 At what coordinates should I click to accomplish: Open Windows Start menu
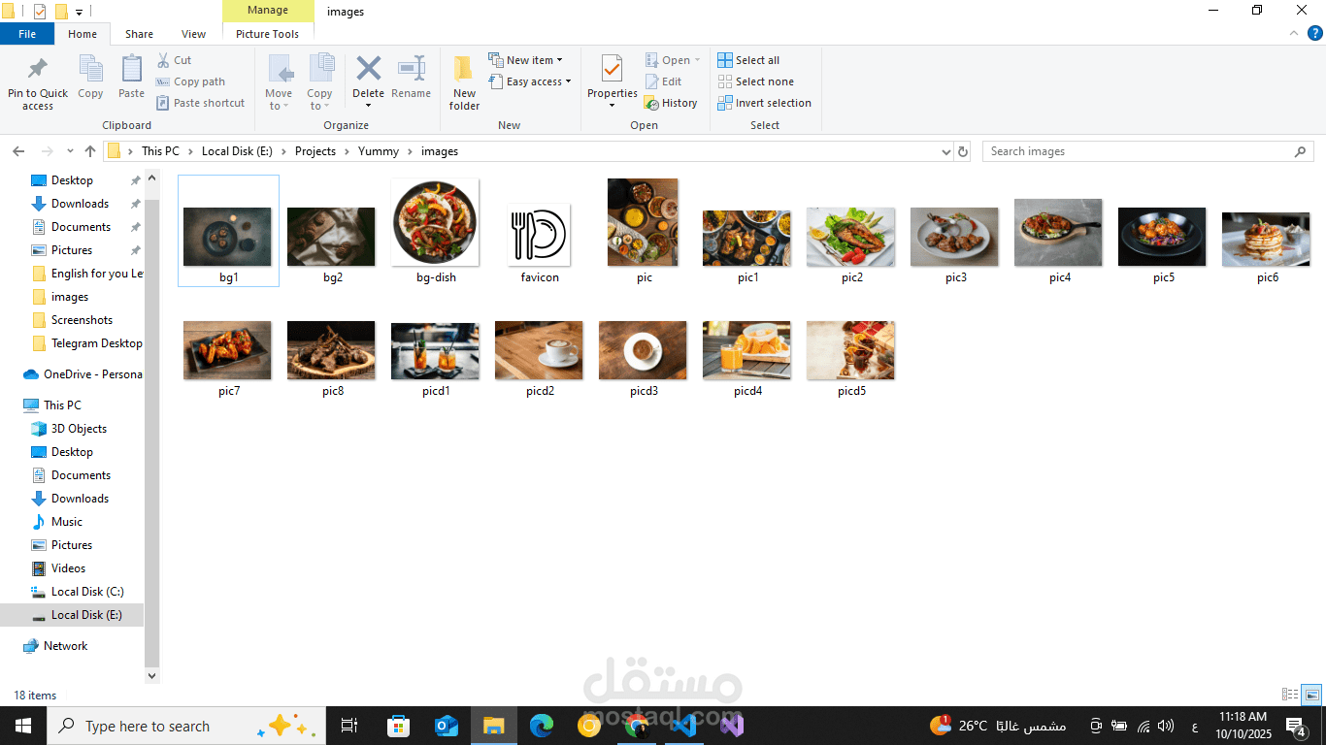point(23,726)
